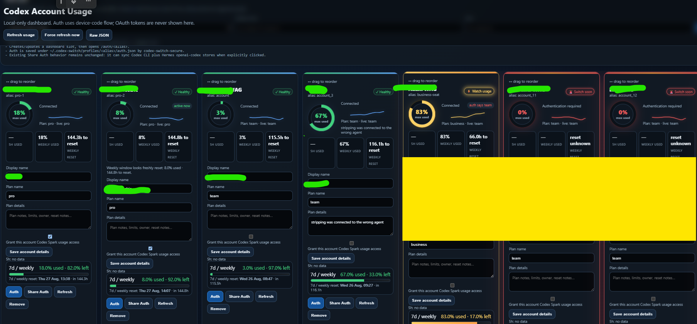Click the drag to reorder handle on pro-2 card
This screenshot has height=324, width=697.
tap(122, 82)
